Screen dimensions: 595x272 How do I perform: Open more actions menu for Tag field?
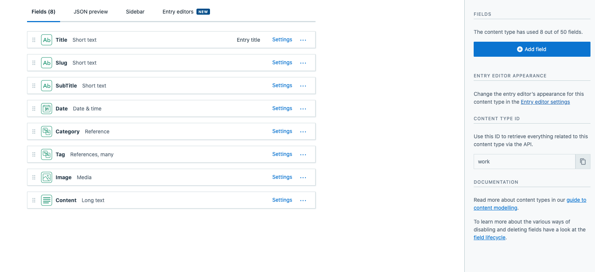tap(303, 155)
